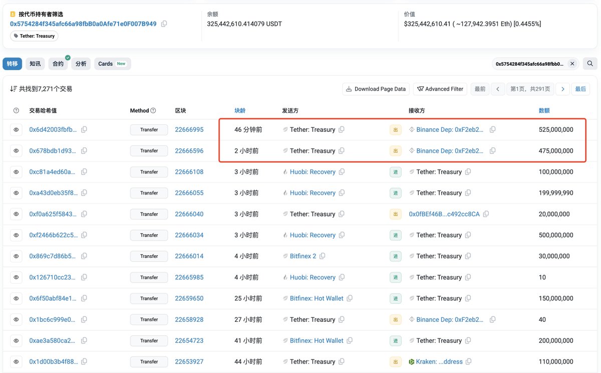
Task: Switch to the 转移 transfers tab
Action: [13, 64]
